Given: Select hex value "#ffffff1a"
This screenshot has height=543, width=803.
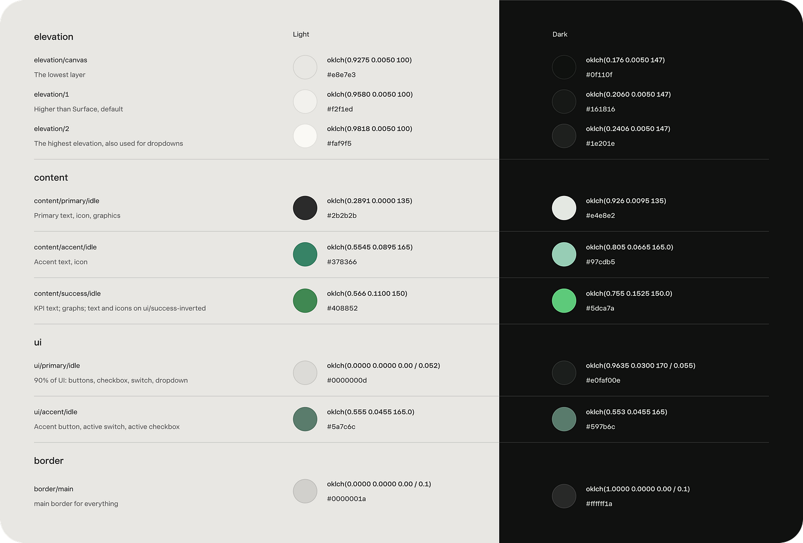Looking at the screenshot, I should [599, 503].
